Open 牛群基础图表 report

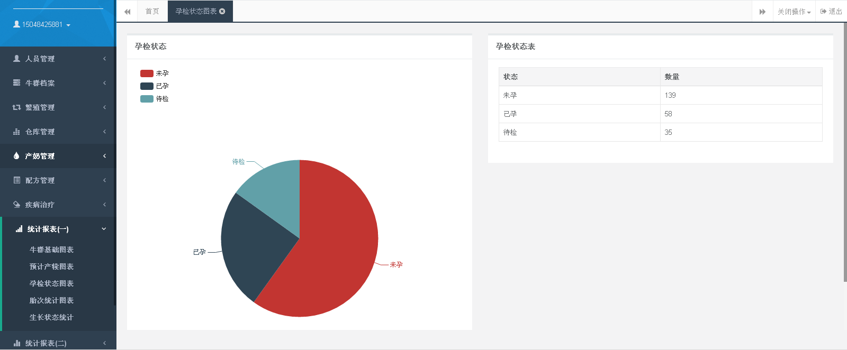pyautogui.click(x=51, y=250)
